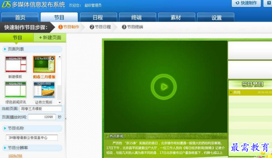
Task: Click the page list scroll down arrow
Action: (x=60, y=102)
